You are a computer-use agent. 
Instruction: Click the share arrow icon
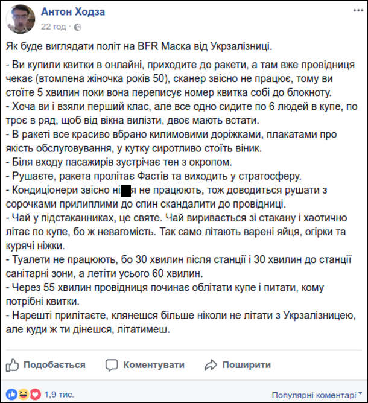pos(211,365)
